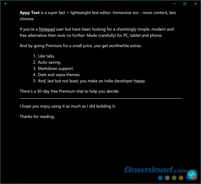Place cursor on "Auto-saving." list item
The height and width of the screenshot is (184, 201).
50,62
